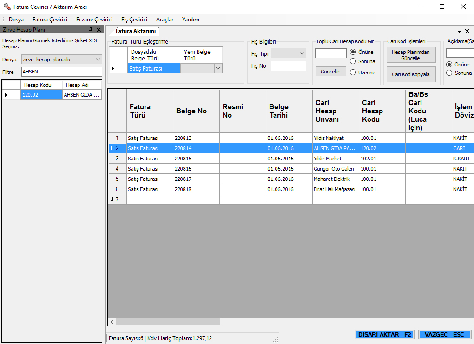The width and height of the screenshot is (474, 344).
Task: Click the Filtre input field containing AHSEN
Action: [61, 72]
